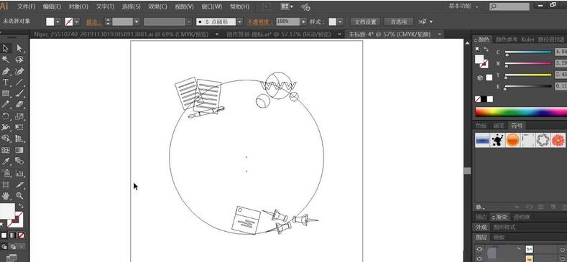Viewport: 567px width, 262px height.
Task: Open the 样式 style swatch dropdown
Action: click(x=341, y=22)
